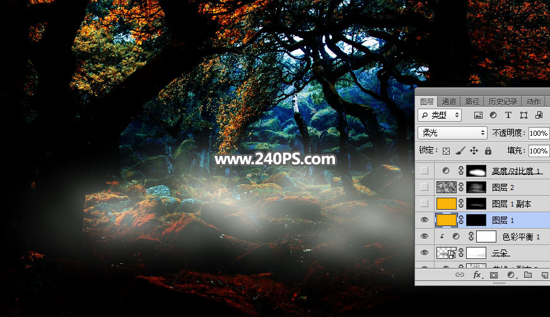
Task: Lock layer position move icon
Action: click(x=474, y=151)
